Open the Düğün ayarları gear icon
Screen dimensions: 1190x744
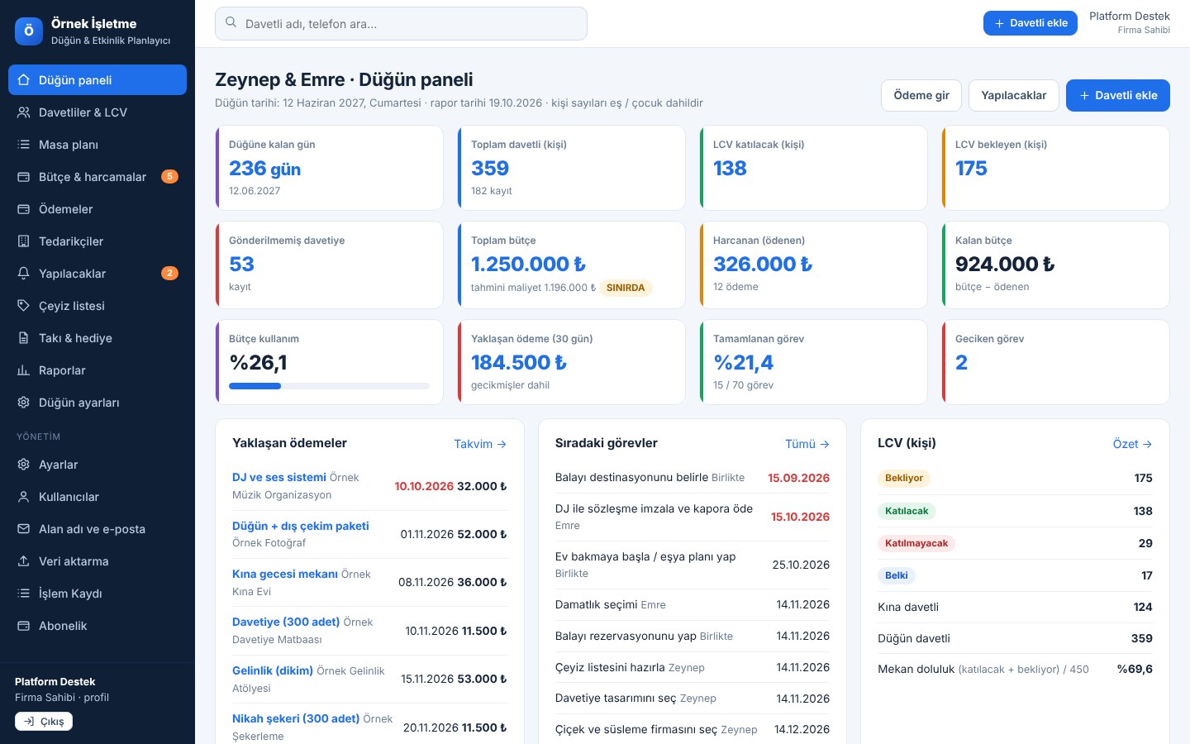pyautogui.click(x=23, y=403)
